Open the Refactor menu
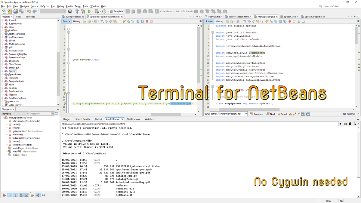This screenshot has width=361, height=203. click(45, 6)
